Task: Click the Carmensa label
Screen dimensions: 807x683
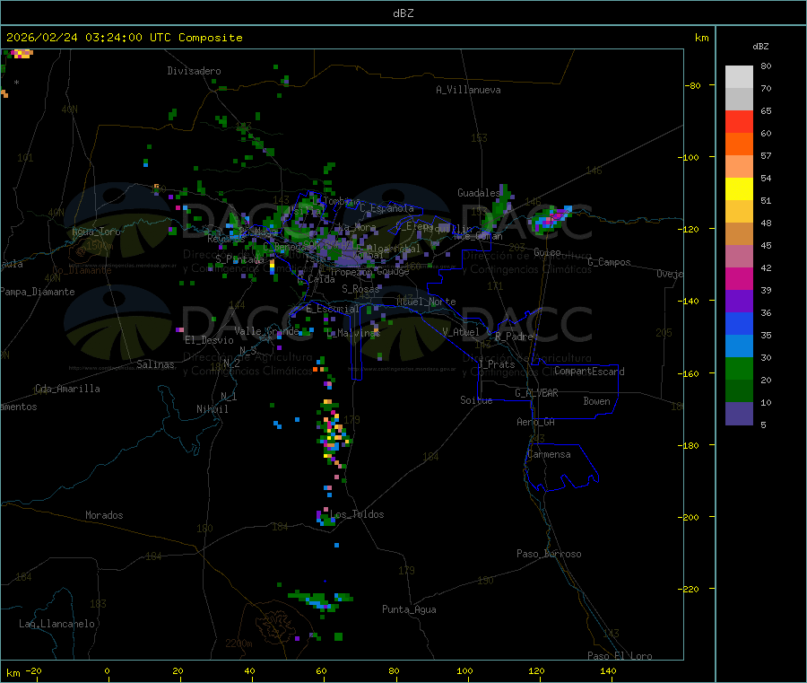Action: pyautogui.click(x=549, y=454)
